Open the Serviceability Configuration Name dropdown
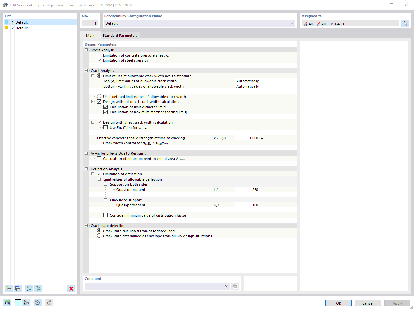 (x=292, y=23)
